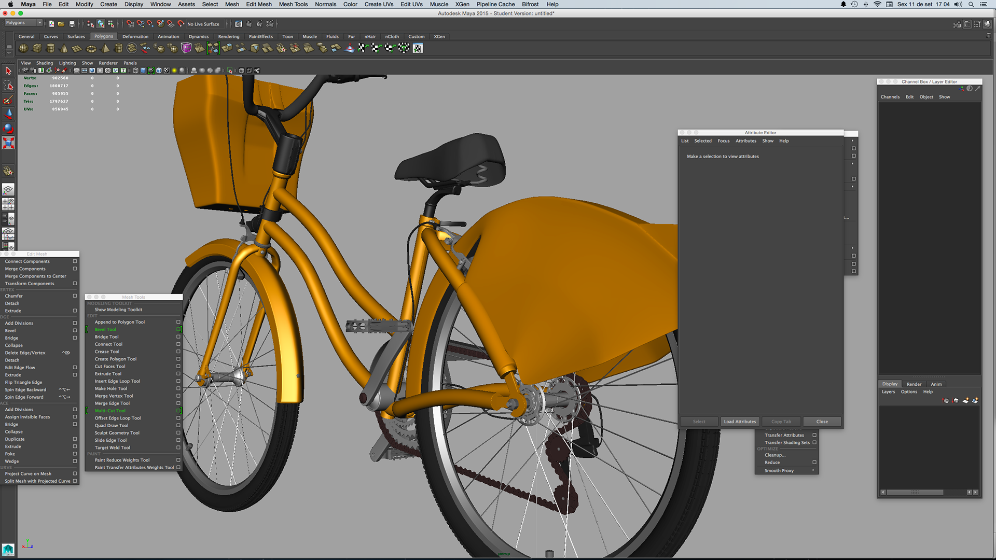This screenshot has height=560, width=996.
Task: Activate the Lasso select tool
Action: [8, 86]
